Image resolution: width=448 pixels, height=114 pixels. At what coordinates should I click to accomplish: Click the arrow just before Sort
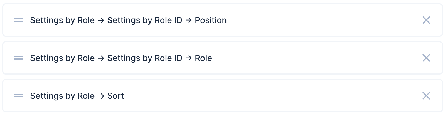(101, 96)
